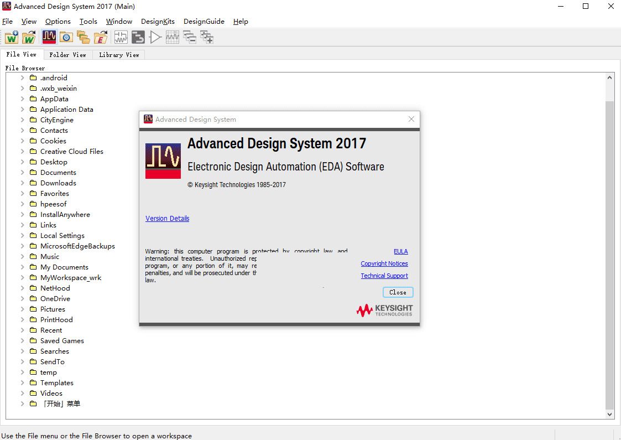
Task: Open the DesignGuide menu
Action: click(204, 21)
